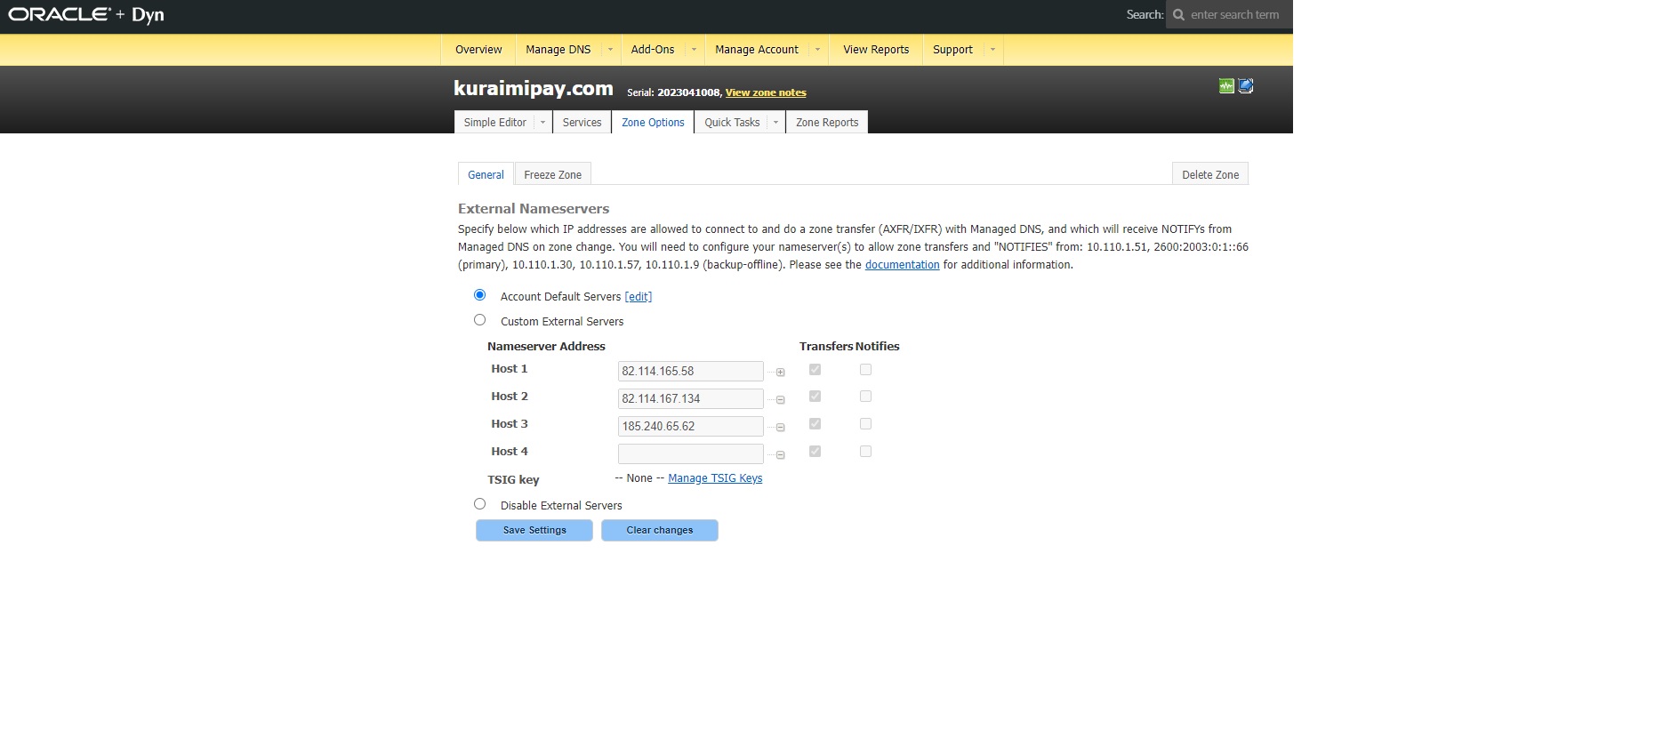Remove Host 3 using its minus icon
The image size is (1671, 754).
tap(780, 428)
